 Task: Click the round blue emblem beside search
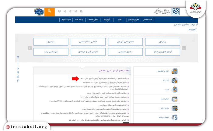click(39, 12)
